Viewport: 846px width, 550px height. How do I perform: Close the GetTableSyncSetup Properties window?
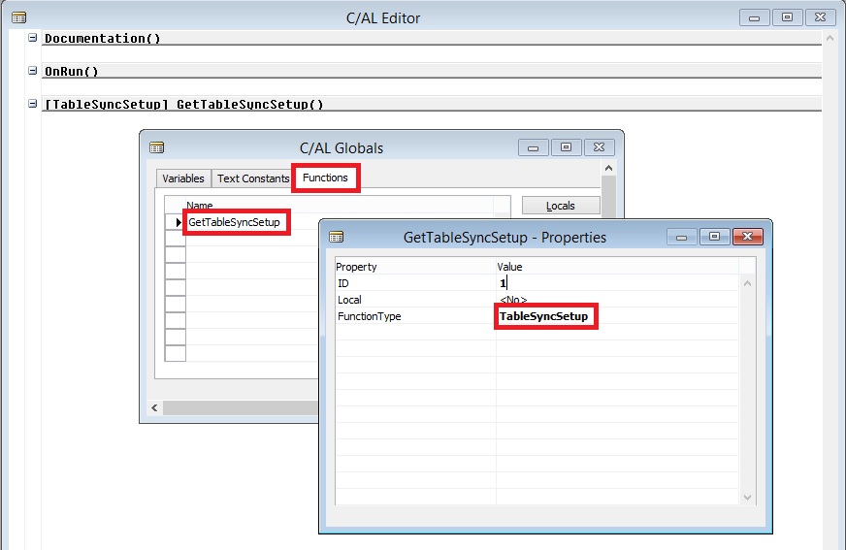click(747, 237)
